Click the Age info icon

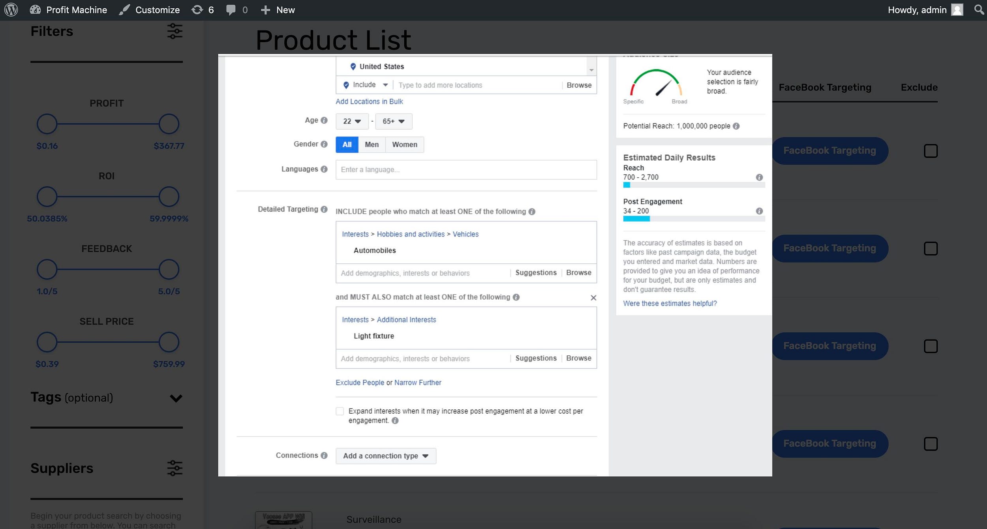point(324,120)
